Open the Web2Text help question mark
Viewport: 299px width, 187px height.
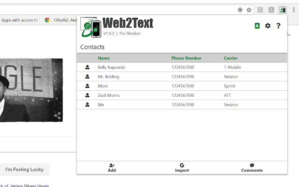click(x=278, y=26)
